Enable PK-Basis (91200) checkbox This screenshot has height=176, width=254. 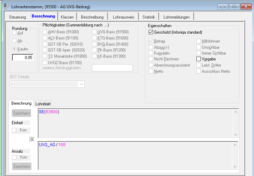[x=94, y=50]
